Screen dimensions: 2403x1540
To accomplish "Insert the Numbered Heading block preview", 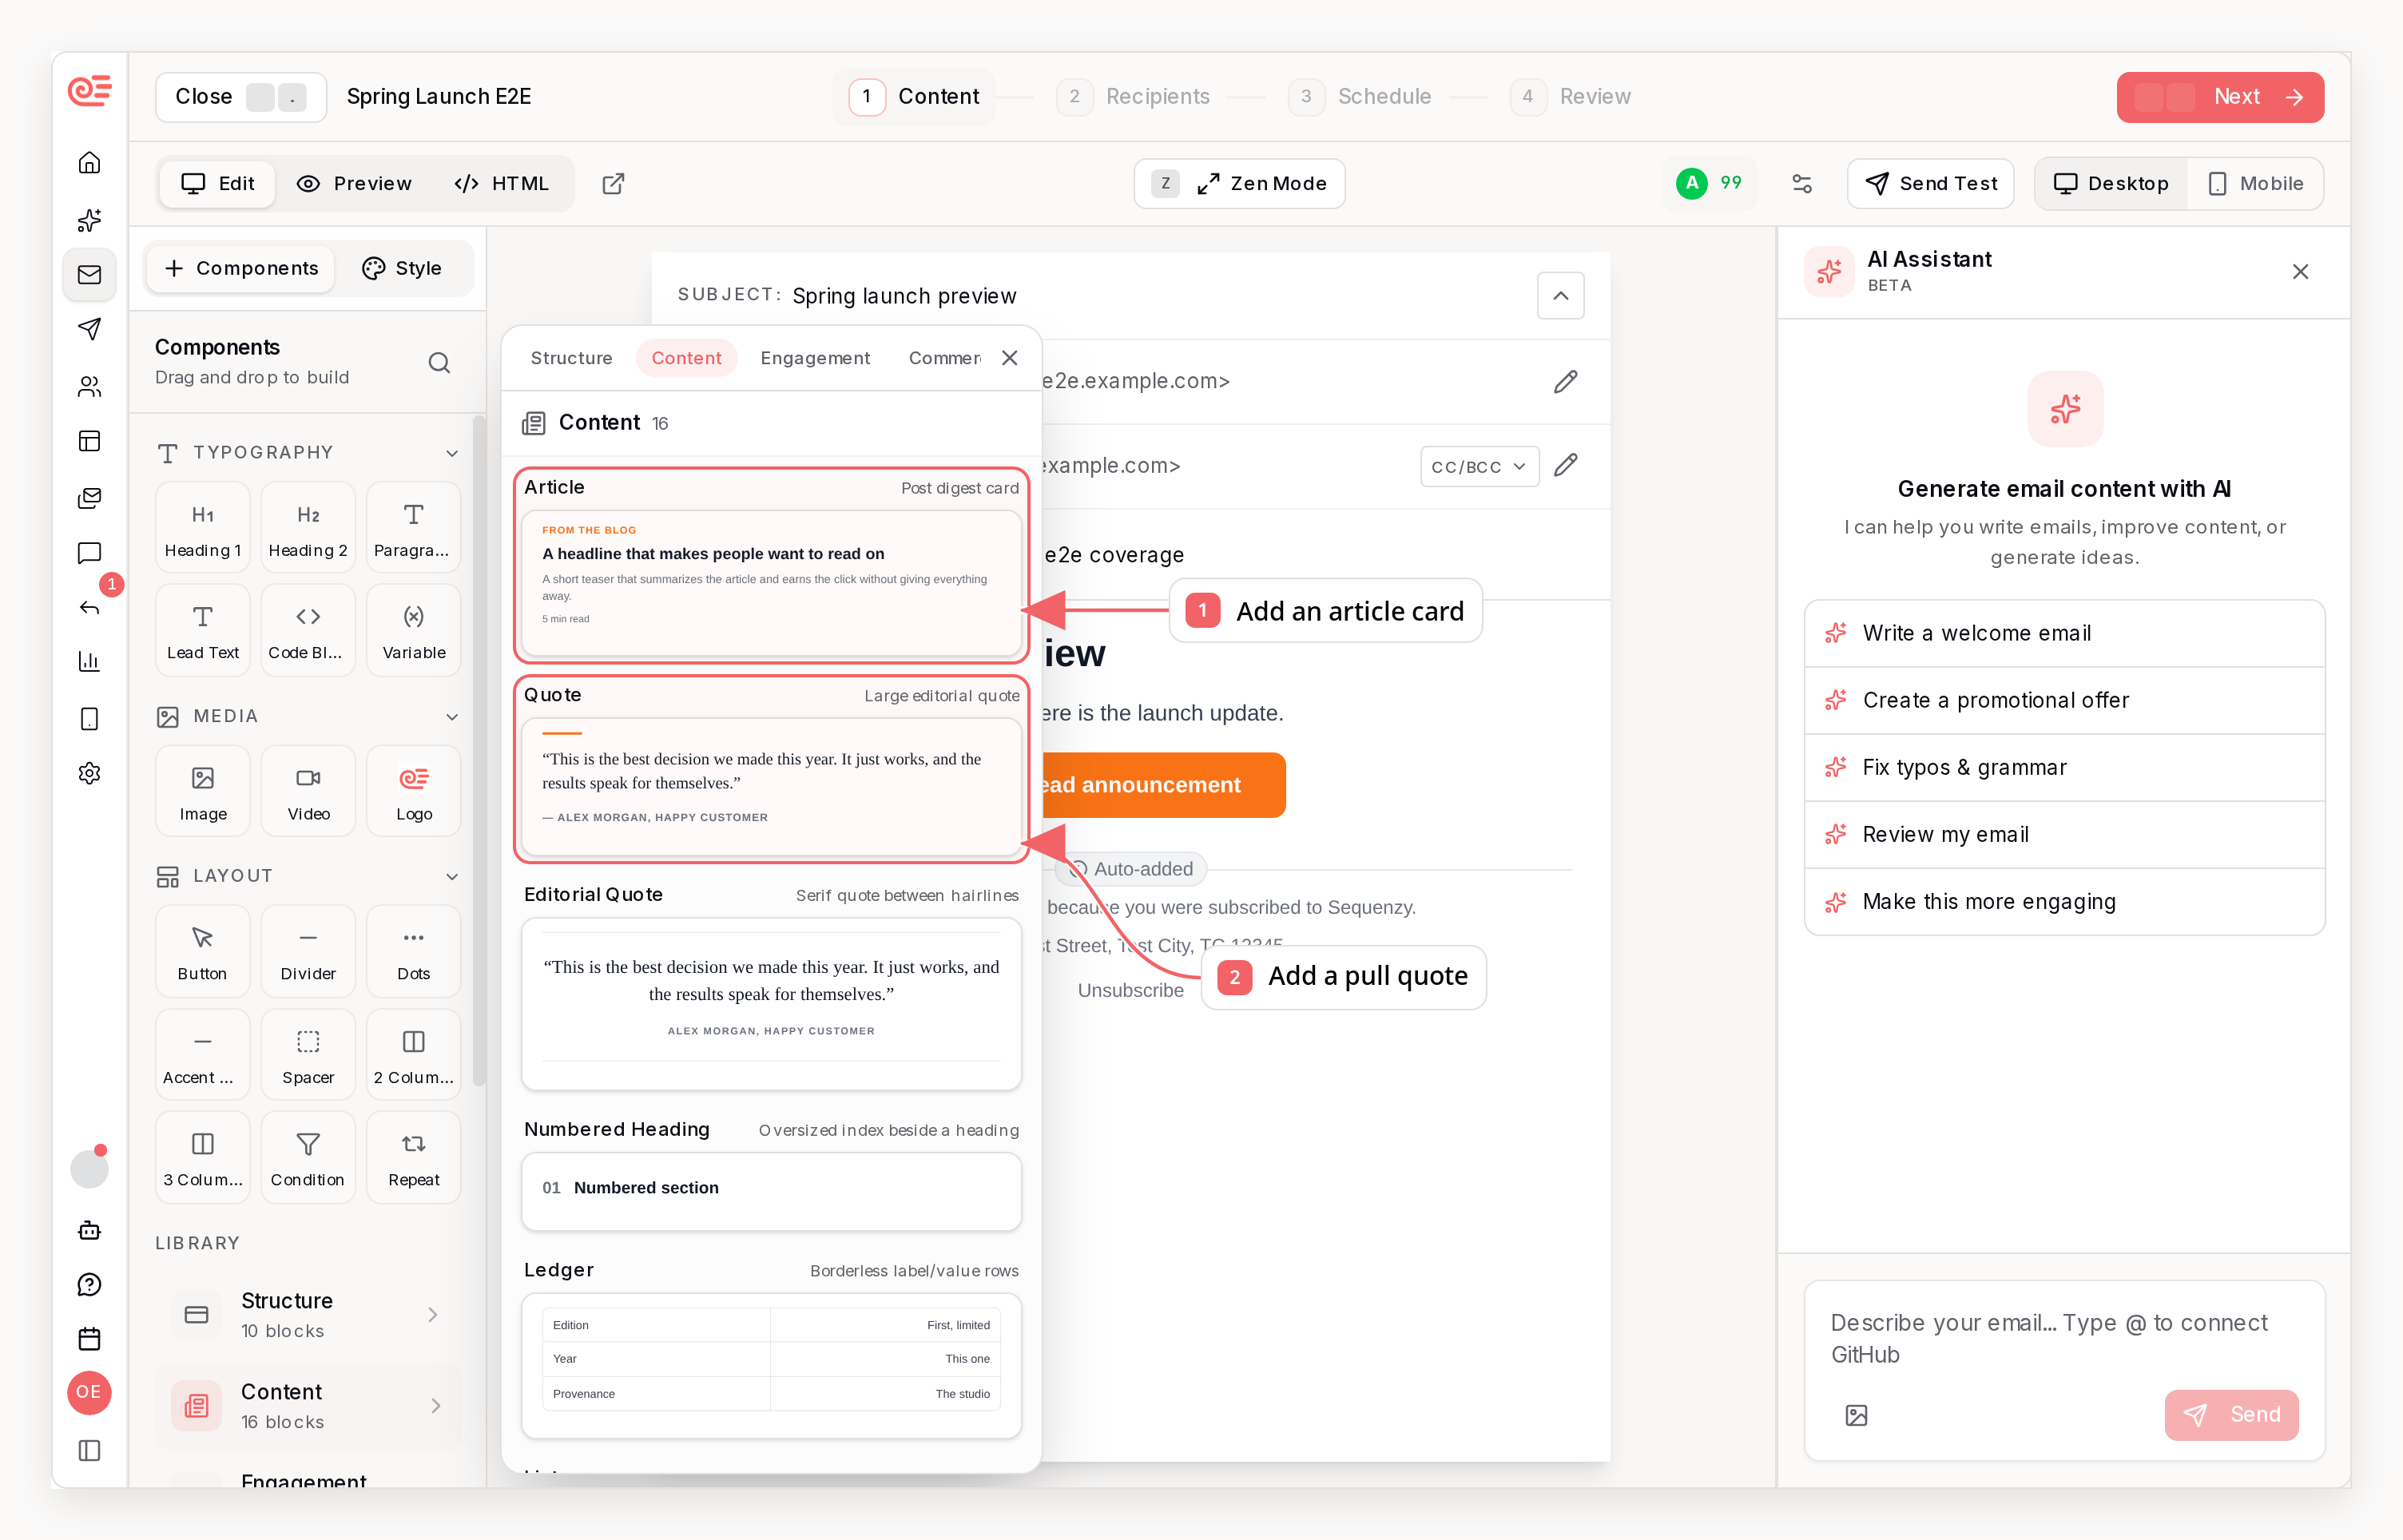I will point(771,1191).
